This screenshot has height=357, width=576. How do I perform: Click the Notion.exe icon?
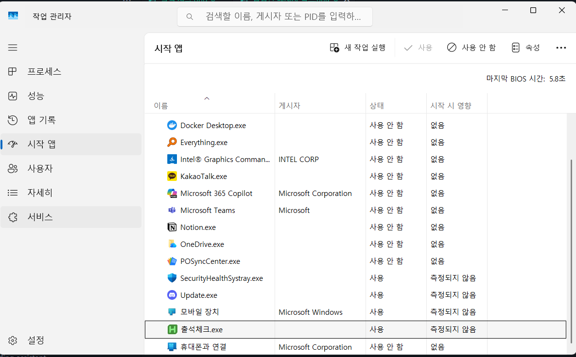tap(172, 227)
